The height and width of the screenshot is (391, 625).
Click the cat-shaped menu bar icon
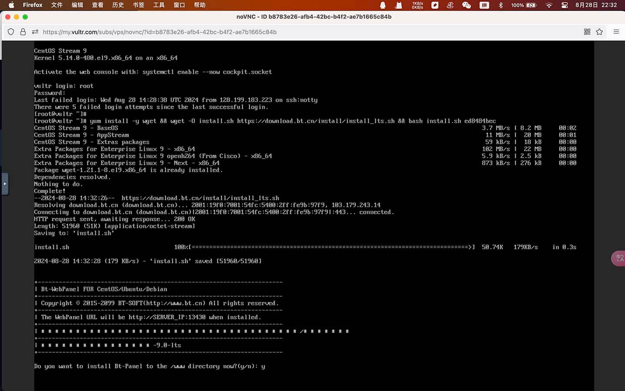coord(398,5)
